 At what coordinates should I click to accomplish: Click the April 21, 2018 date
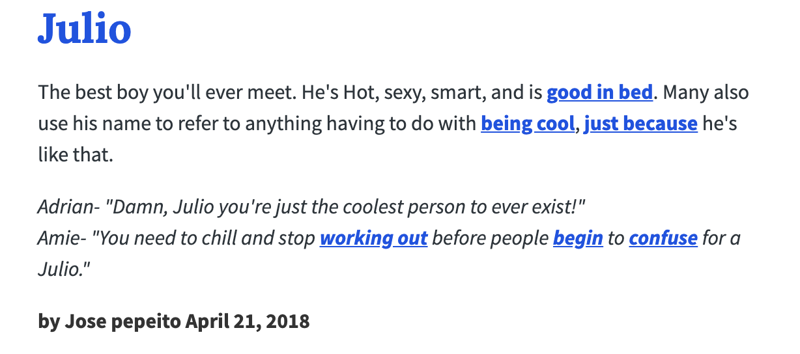click(x=248, y=321)
